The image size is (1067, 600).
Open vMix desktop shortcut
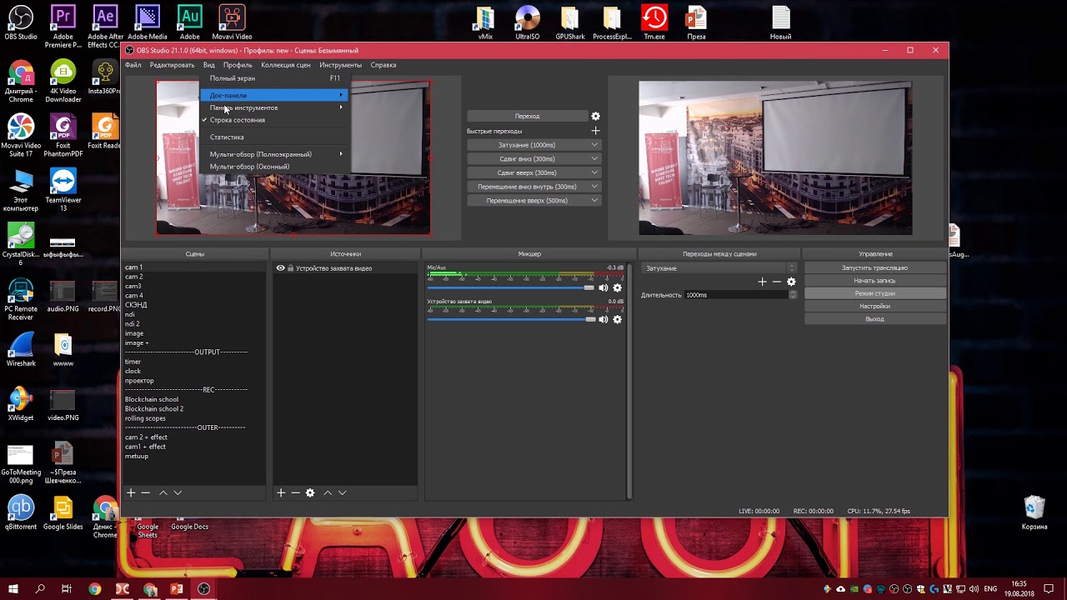(484, 22)
